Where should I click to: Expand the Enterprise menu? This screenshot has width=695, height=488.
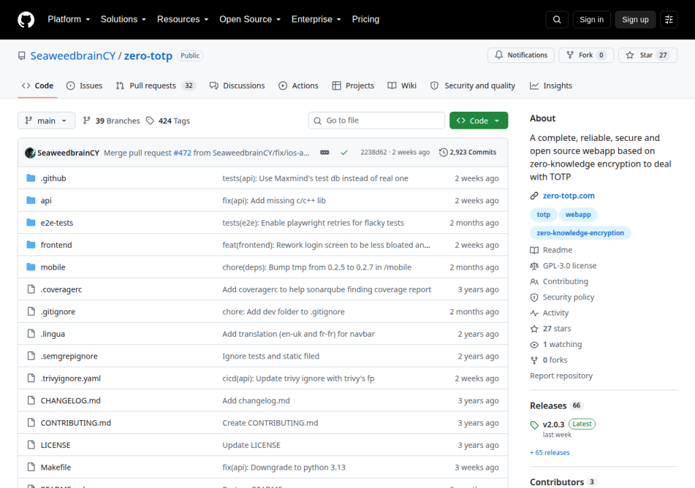point(316,20)
